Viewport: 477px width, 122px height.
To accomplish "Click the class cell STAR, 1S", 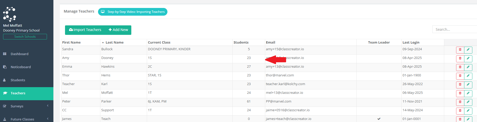I will 155,75.
